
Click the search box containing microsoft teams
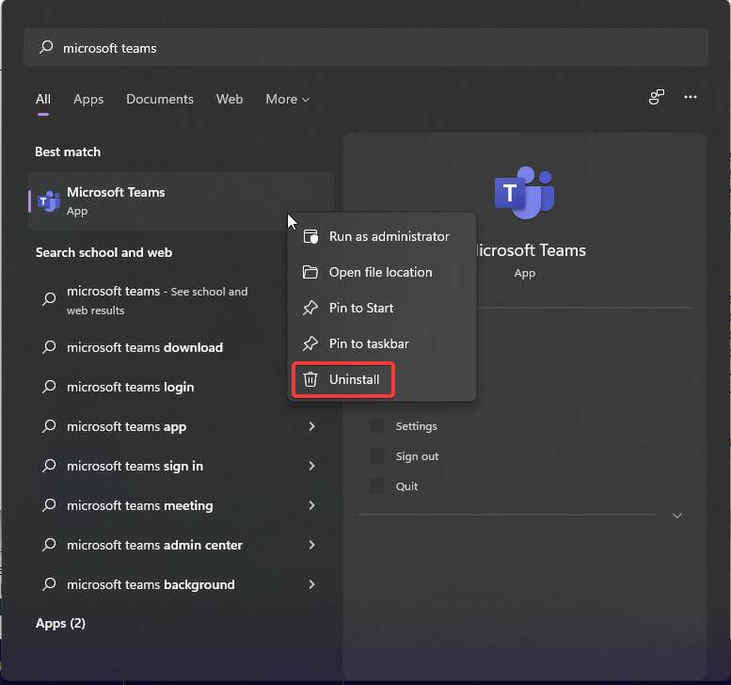click(365, 47)
